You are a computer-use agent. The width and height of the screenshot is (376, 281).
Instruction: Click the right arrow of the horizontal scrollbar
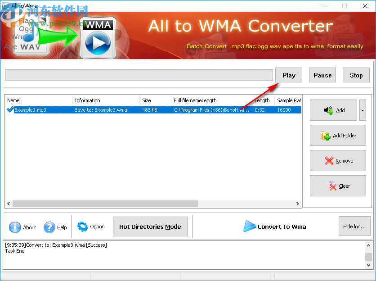click(297, 204)
